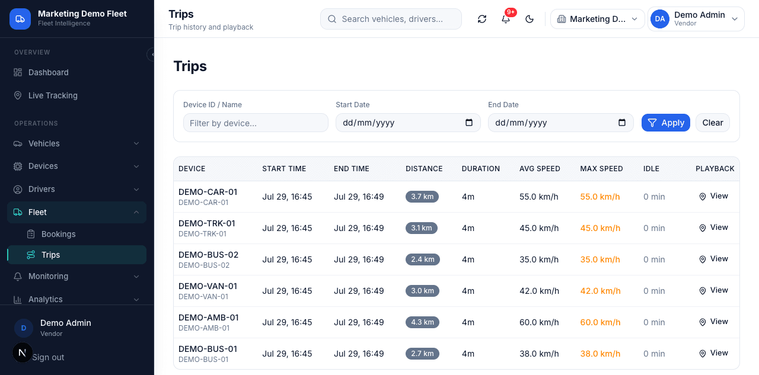The height and width of the screenshot is (375, 759).
Task: Click the 35.0 km/h orange max speed
Action: click(x=600, y=259)
